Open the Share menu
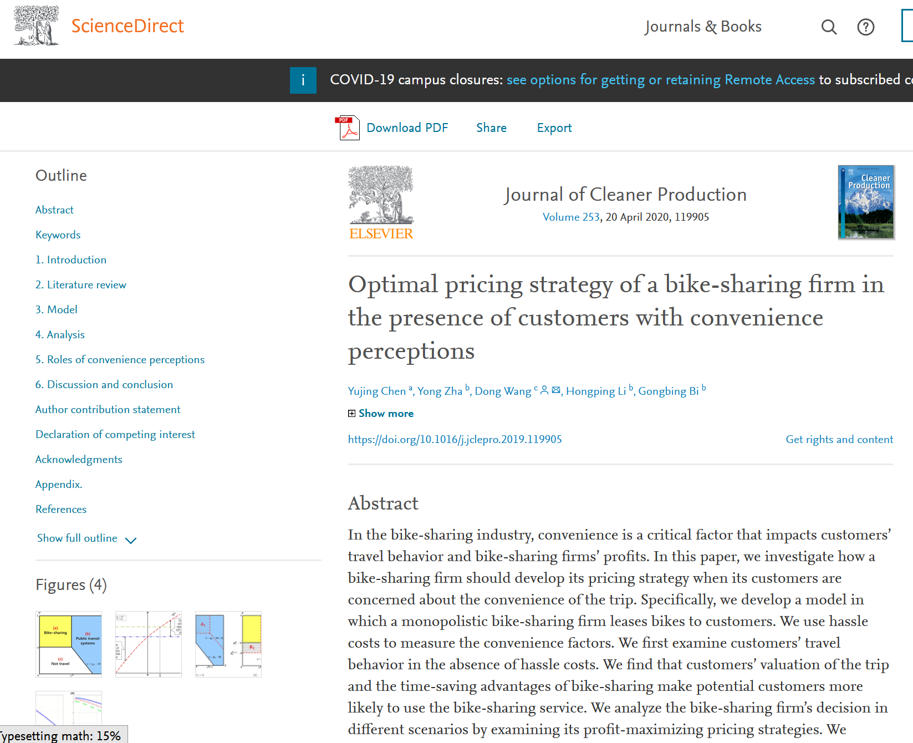This screenshot has height=743, width=913. click(491, 128)
